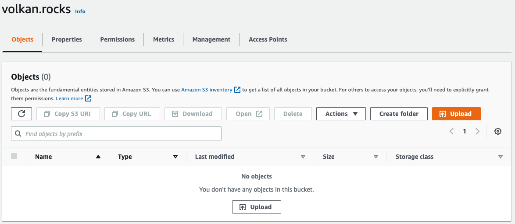Click page number 1 in pagination

(465, 131)
